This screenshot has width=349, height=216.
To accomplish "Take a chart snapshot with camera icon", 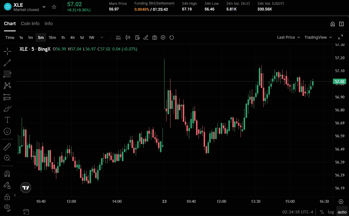I will click(x=154, y=38).
